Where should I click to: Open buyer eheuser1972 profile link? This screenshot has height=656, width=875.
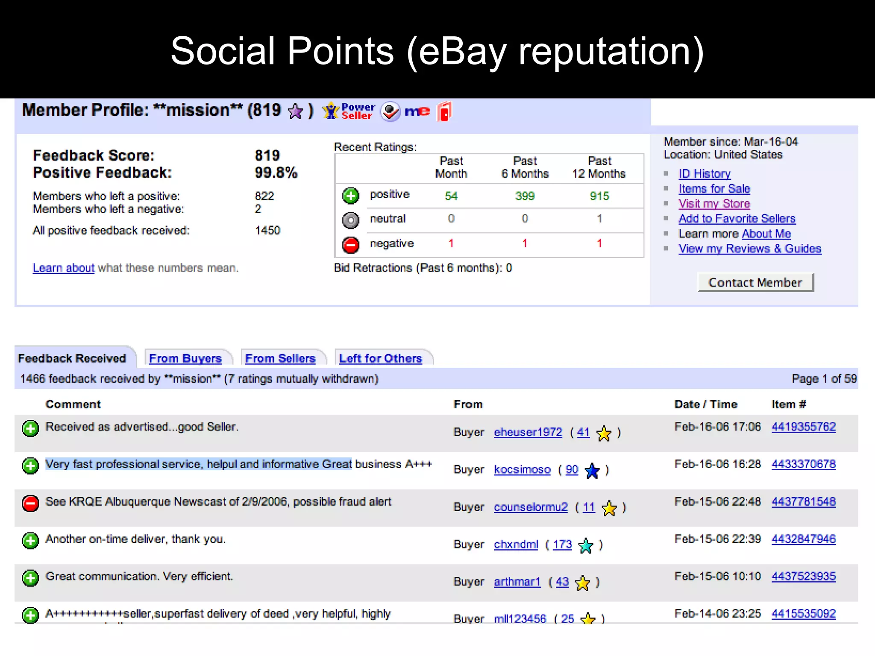[528, 432]
